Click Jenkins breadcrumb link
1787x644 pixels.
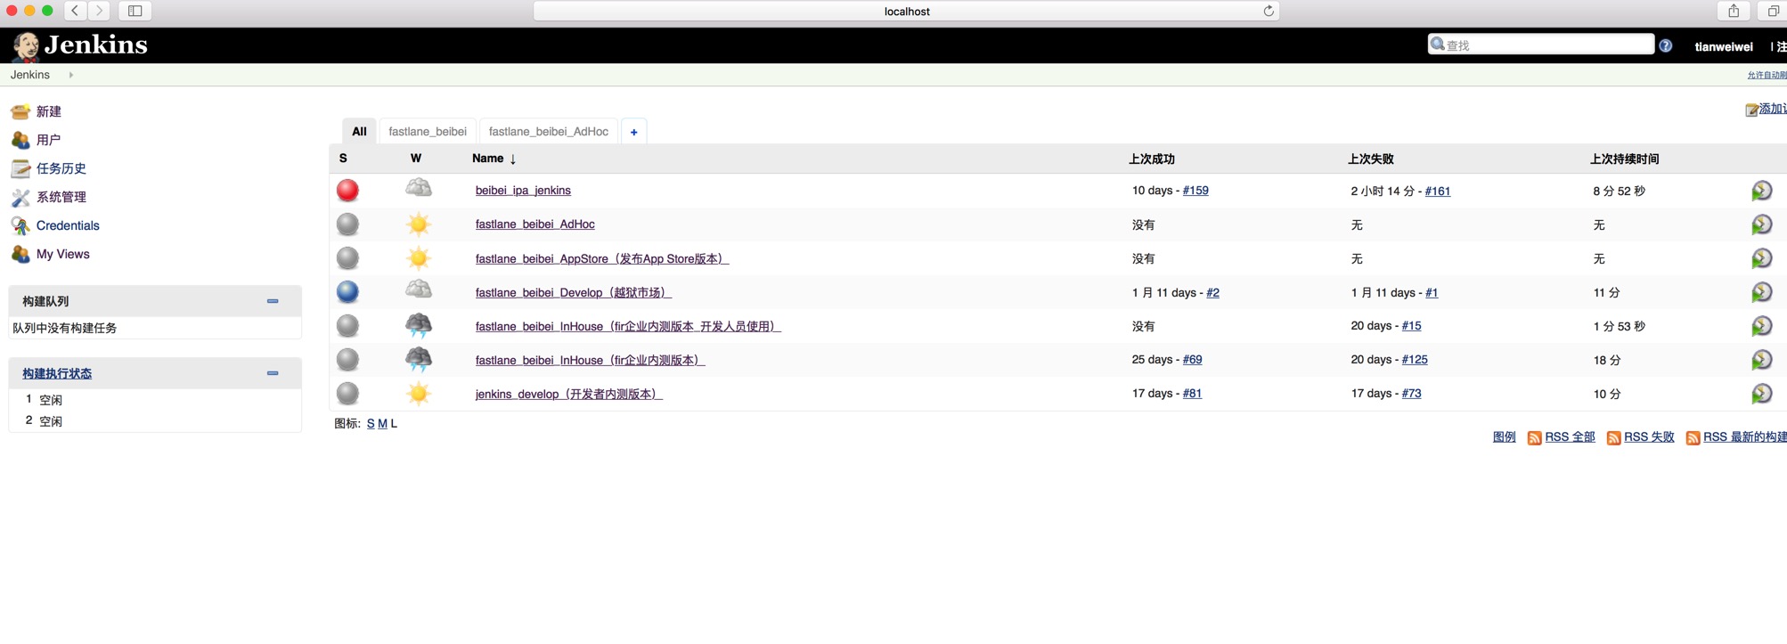pos(30,75)
